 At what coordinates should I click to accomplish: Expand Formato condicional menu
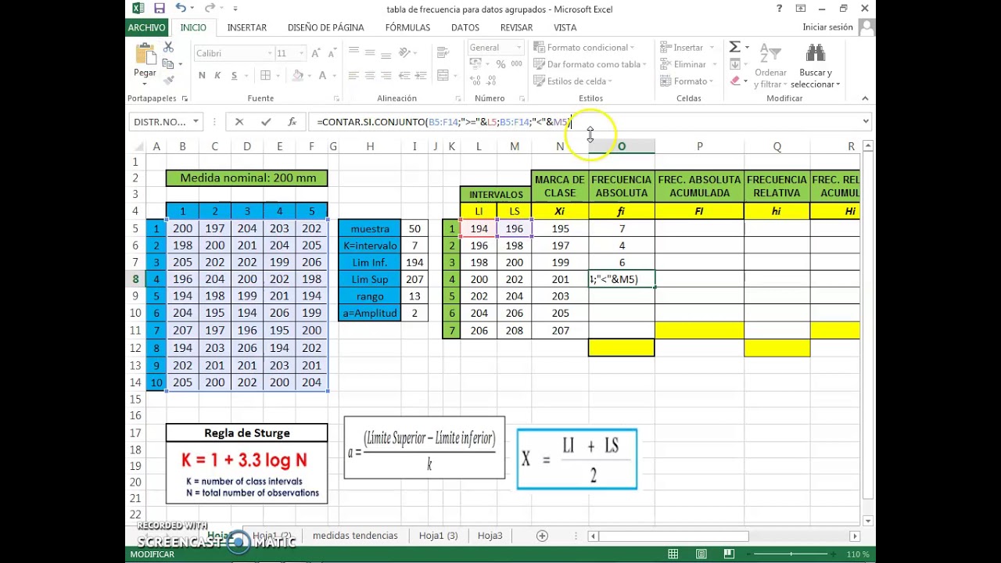582,48
